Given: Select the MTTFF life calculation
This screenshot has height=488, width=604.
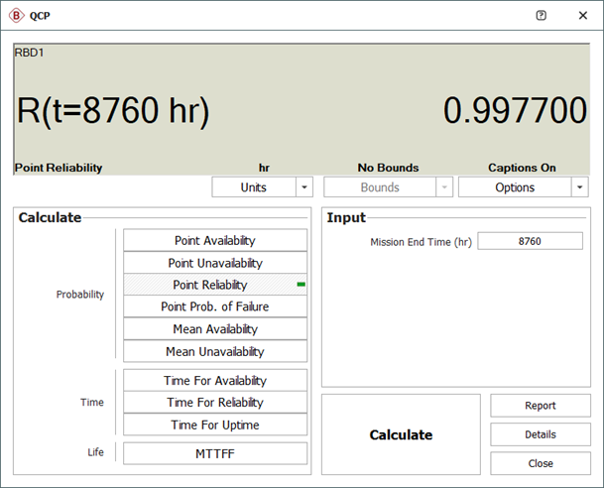Looking at the screenshot, I should pos(215,454).
